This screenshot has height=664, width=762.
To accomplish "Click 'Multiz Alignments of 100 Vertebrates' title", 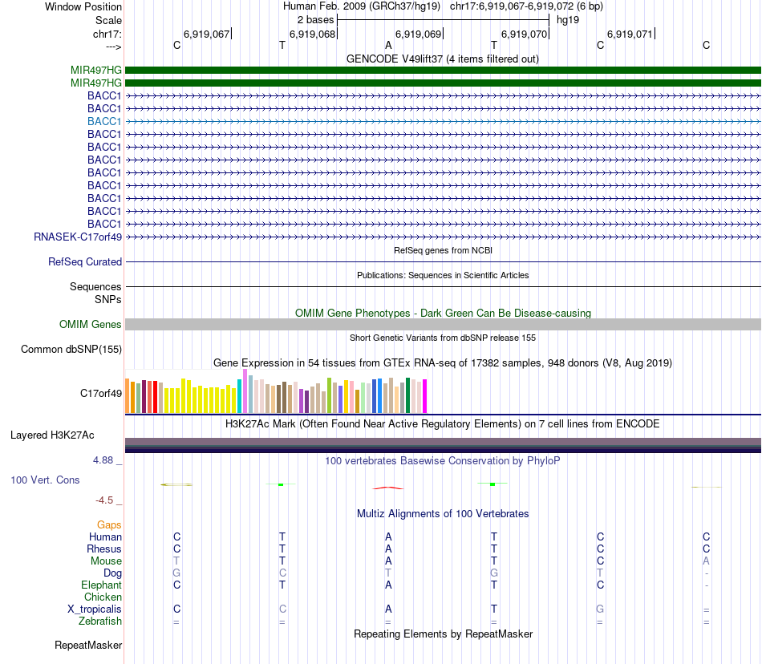I will point(443,514).
